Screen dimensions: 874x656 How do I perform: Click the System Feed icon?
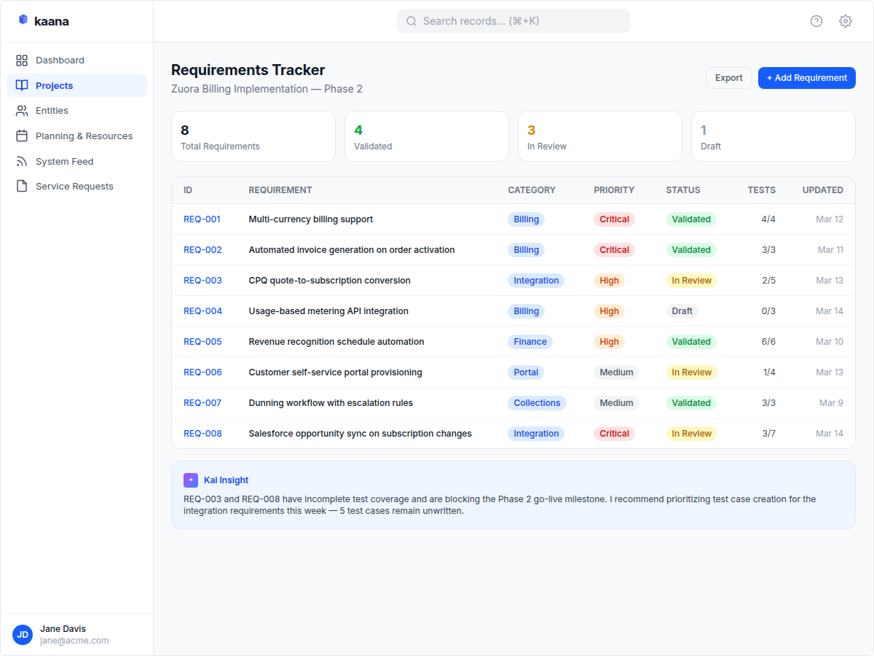pos(22,161)
